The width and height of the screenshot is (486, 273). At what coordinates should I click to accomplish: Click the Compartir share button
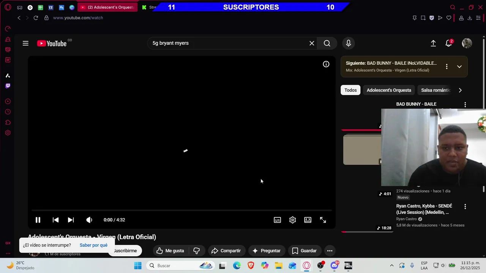(226, 251)
